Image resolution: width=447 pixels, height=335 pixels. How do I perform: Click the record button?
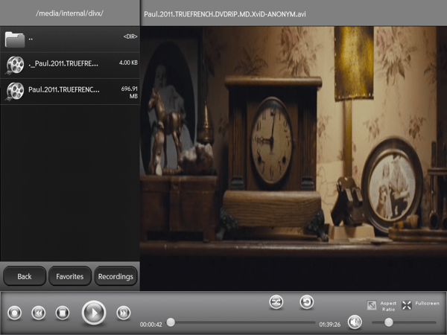tap(14, 313)
